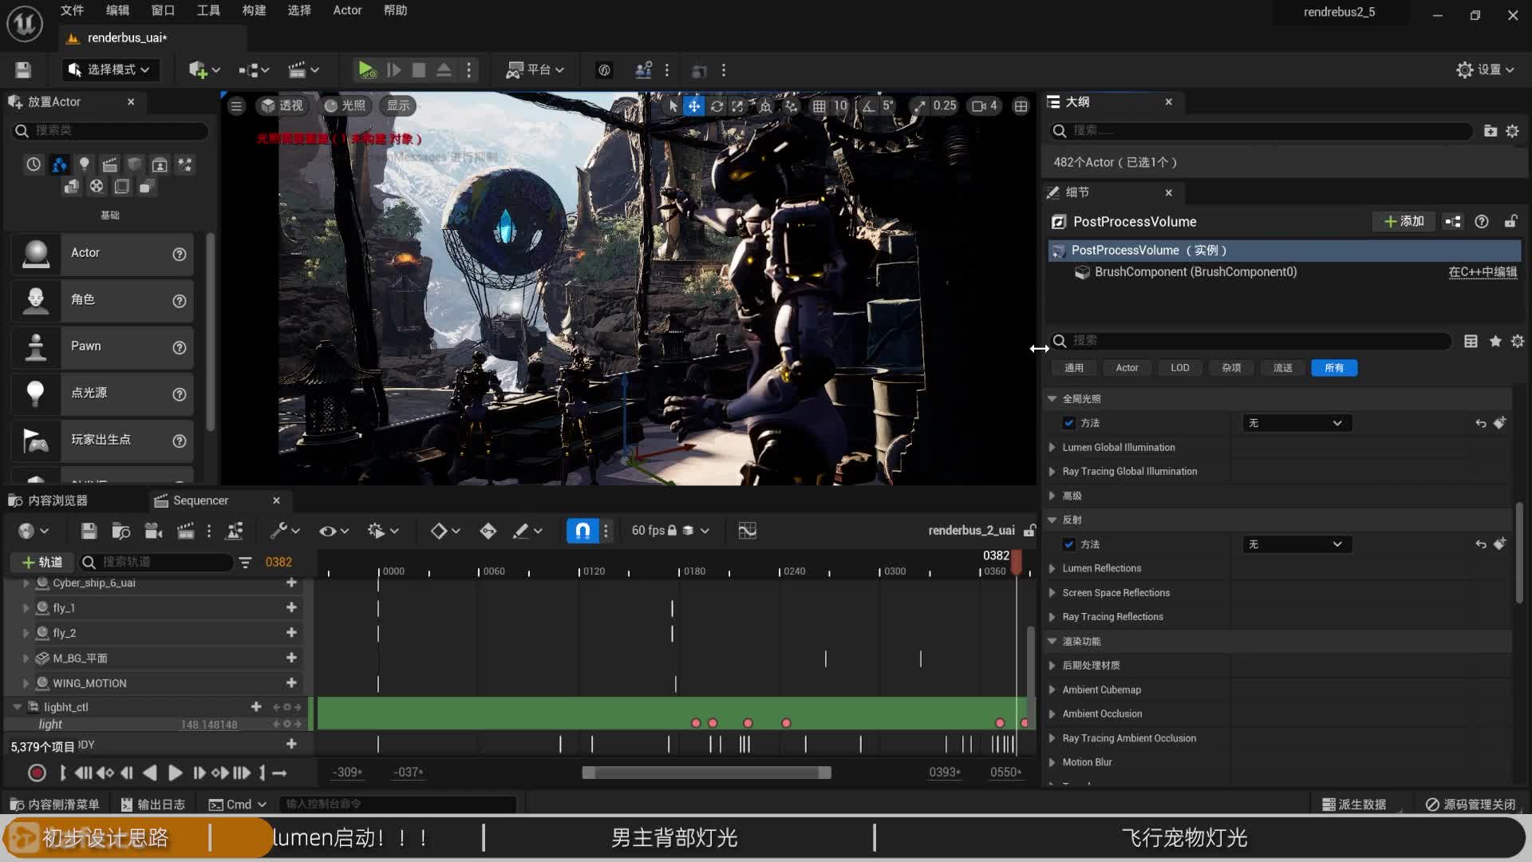This screenshot has height=862, width=1532.
Task: Select the LOD filter tab in Details
Action: pos(1179,368)
